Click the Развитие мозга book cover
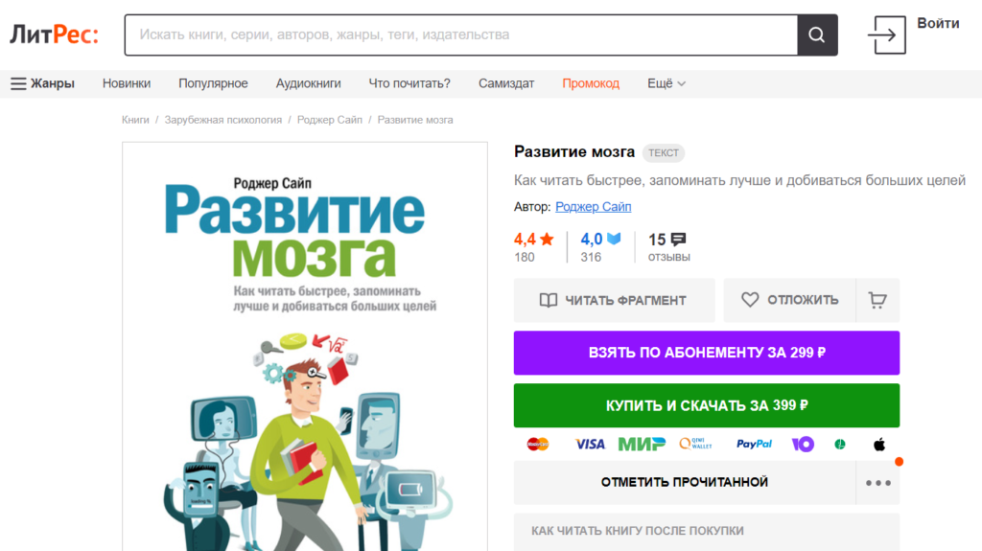 305,347
